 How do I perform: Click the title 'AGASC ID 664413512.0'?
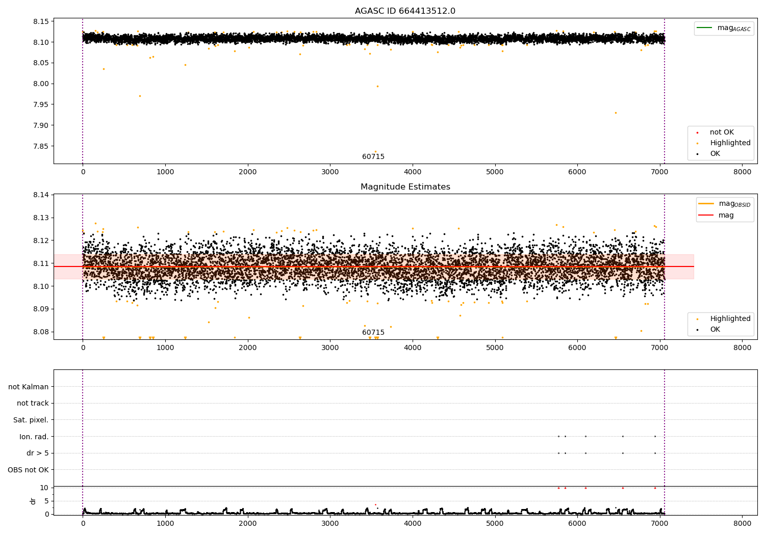tap(405, 11)
